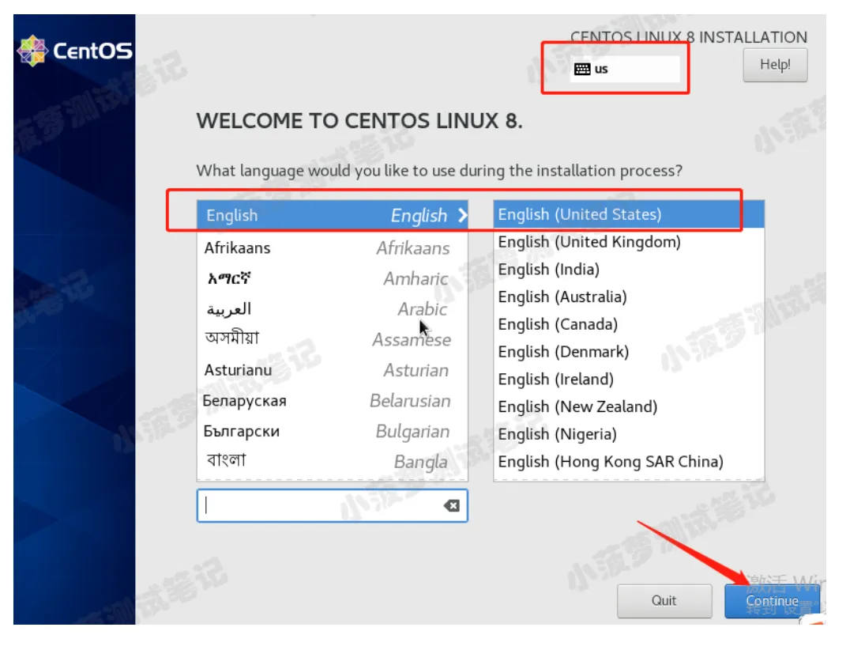Select the Assamese language row

pos(332,339)
